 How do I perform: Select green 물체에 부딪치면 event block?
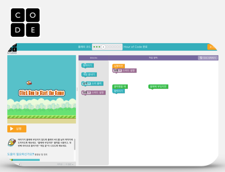click(158, 87)
